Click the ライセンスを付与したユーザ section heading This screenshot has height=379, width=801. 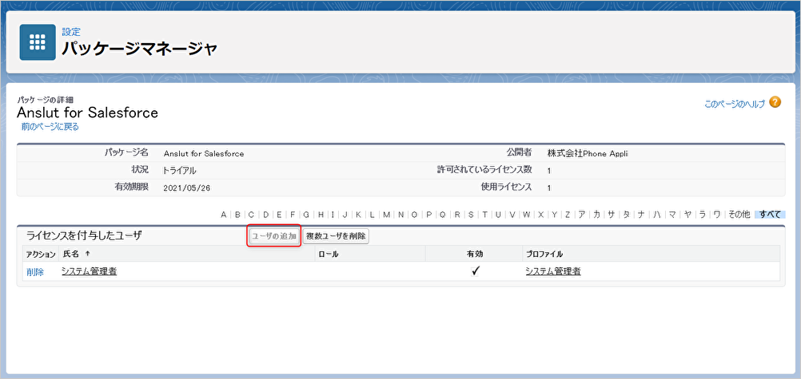pyautogui.click(x=84, y=235)
